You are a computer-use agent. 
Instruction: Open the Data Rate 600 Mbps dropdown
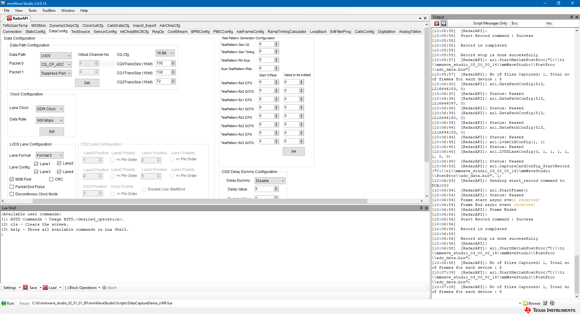[x=50, y=120]
